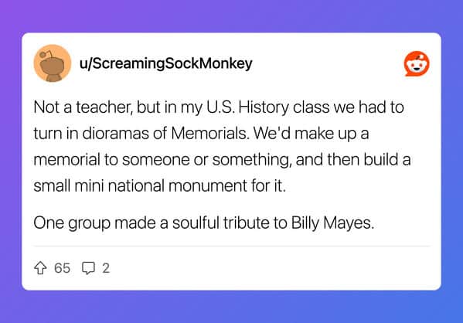Select the comment count 2
This screenshot has height=323, width=463.
[x=106, y=268]
